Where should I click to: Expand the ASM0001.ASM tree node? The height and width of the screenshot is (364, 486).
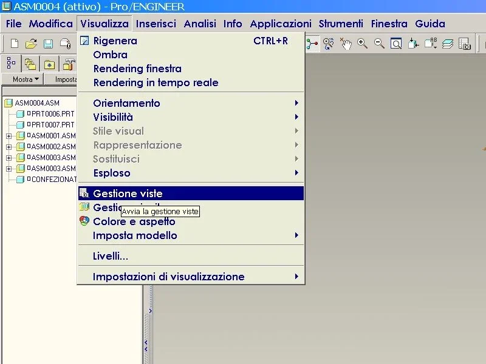[x=9, y=136]
